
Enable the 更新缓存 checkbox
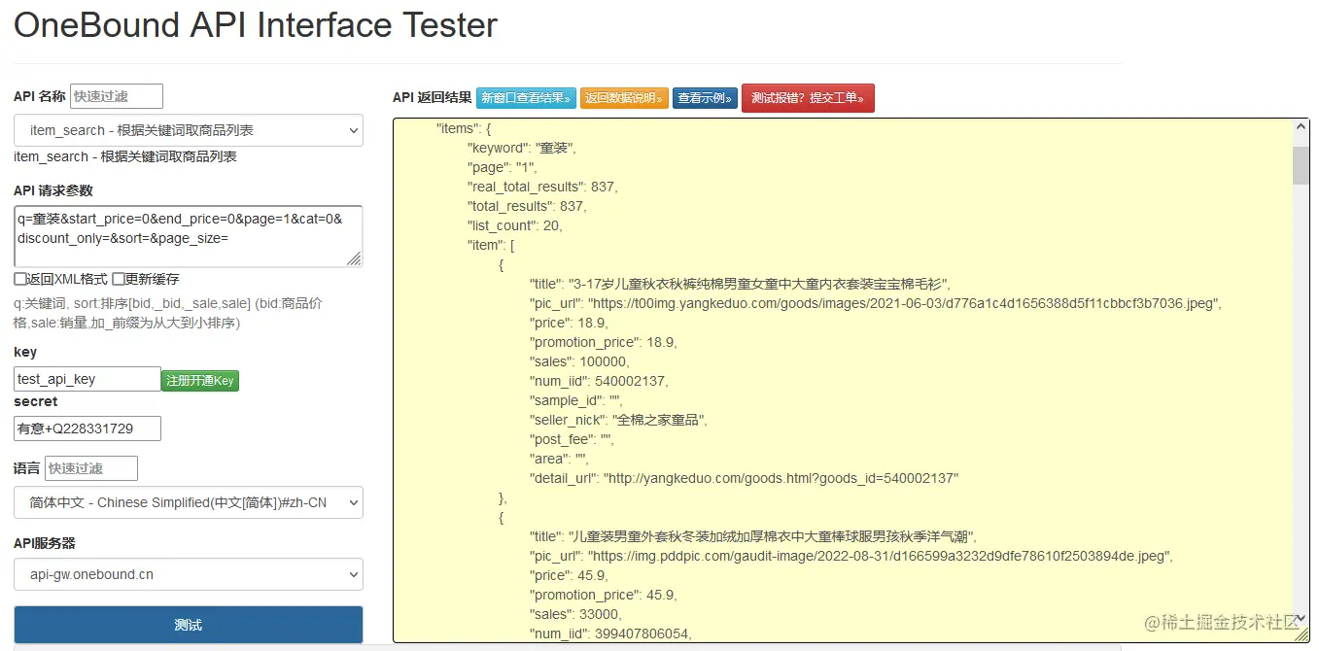(119, 279)
